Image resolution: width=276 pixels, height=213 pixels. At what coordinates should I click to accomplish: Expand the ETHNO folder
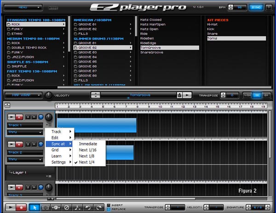36,34
